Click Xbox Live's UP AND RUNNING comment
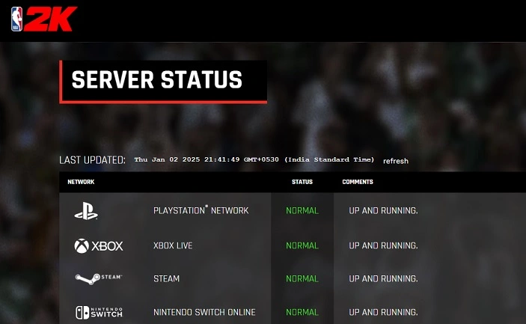Viewport: 526px width, 324px height. [x=383, y=245]
